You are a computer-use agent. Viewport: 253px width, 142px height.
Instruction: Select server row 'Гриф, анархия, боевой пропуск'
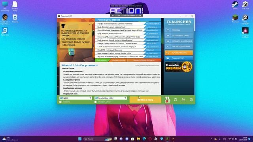click(128, 40)
